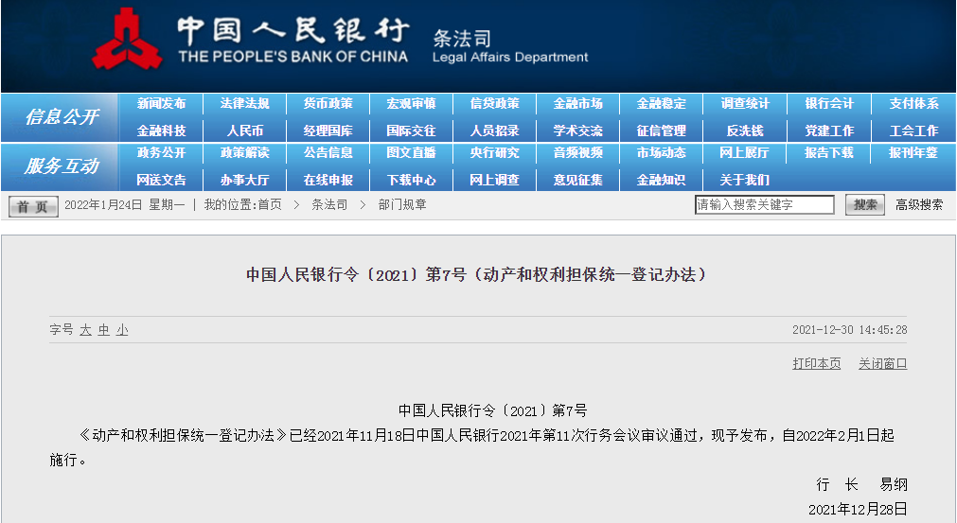The image size is (957, 523).
Task: Click the People's Bank of China red logo
Action: click(127, 39)
